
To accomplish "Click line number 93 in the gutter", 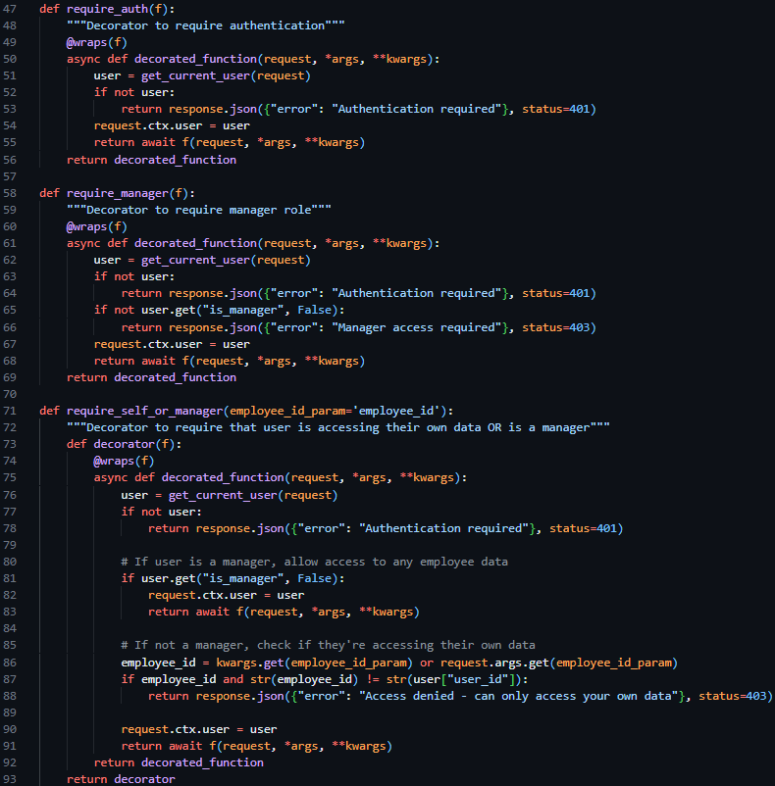I will [x=14, y=779].
